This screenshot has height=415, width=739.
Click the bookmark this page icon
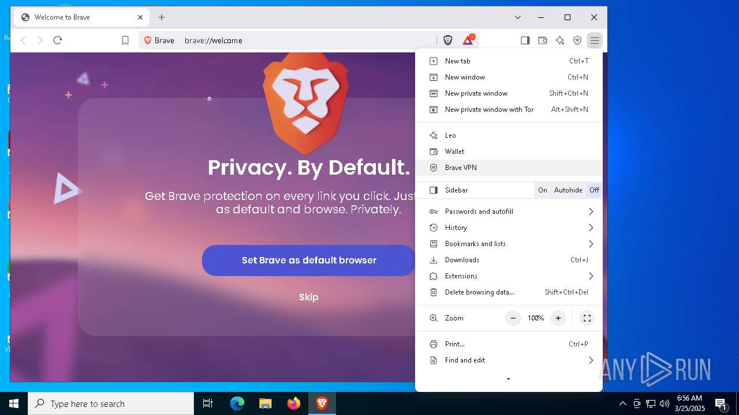tap(125, 40)
